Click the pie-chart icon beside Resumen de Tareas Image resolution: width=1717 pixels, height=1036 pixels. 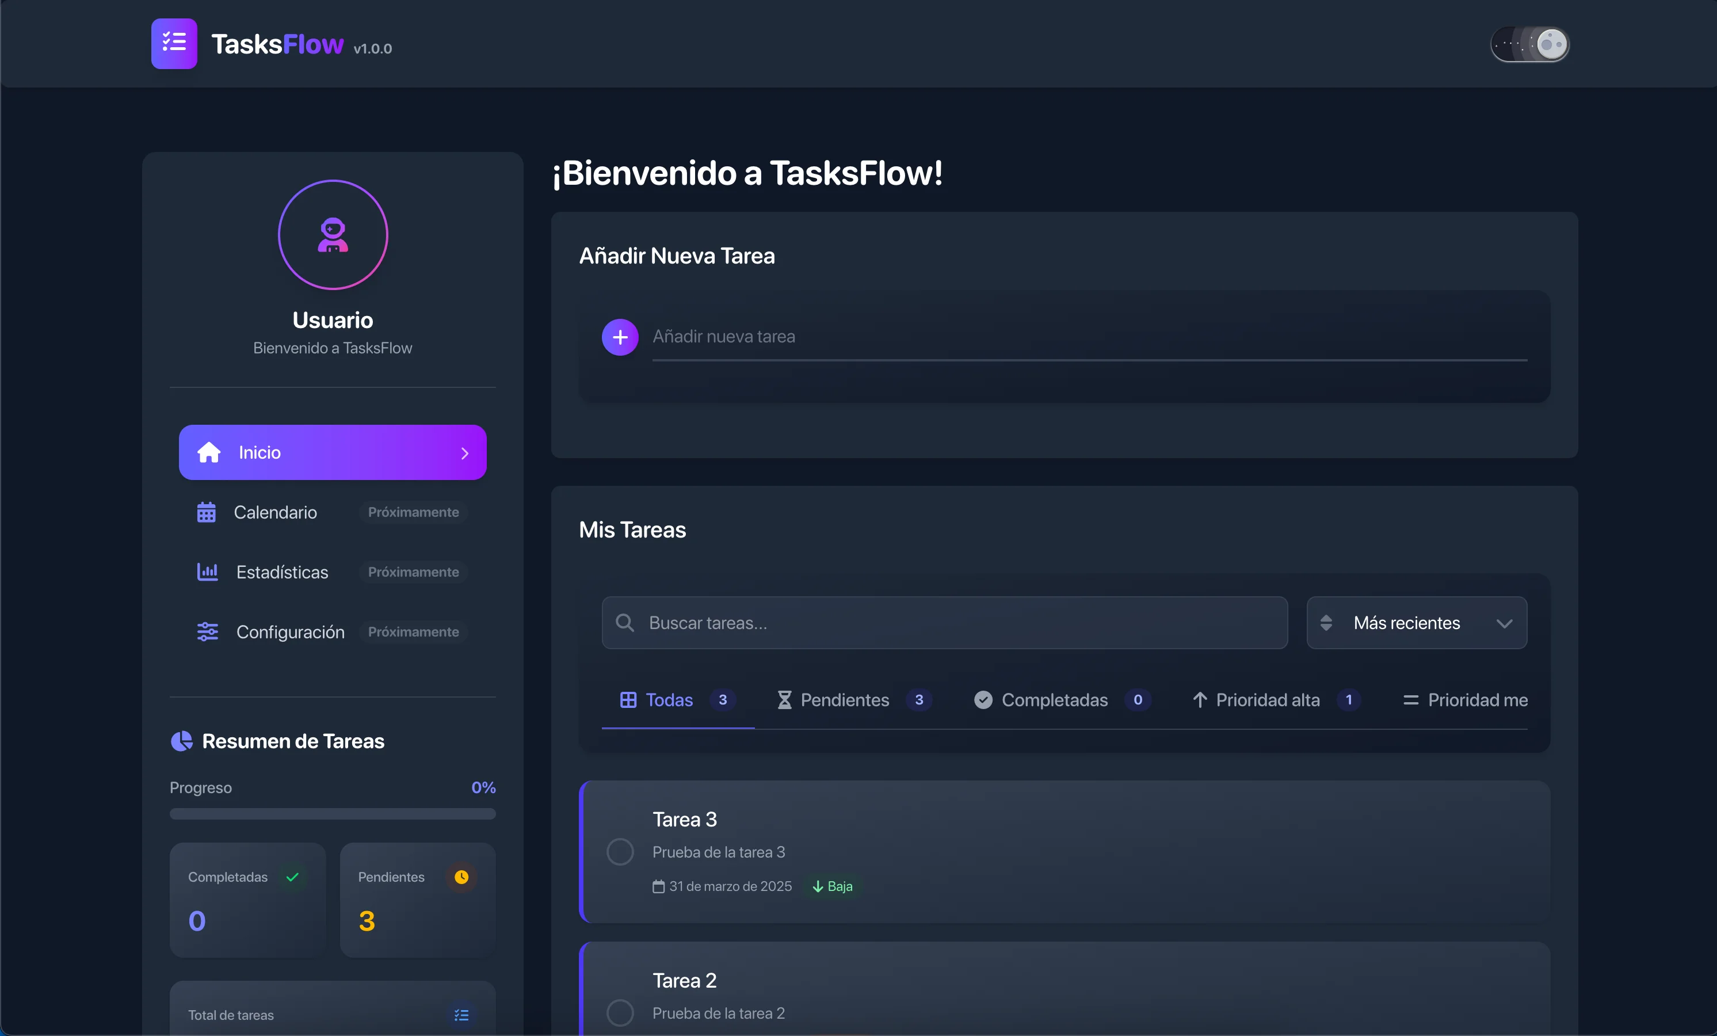click(181, 741)
